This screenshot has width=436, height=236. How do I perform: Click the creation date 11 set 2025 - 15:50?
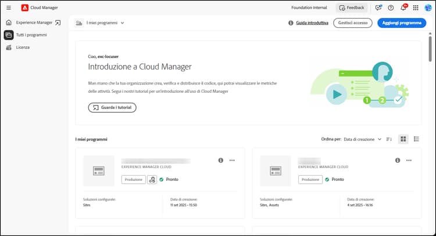184,205
